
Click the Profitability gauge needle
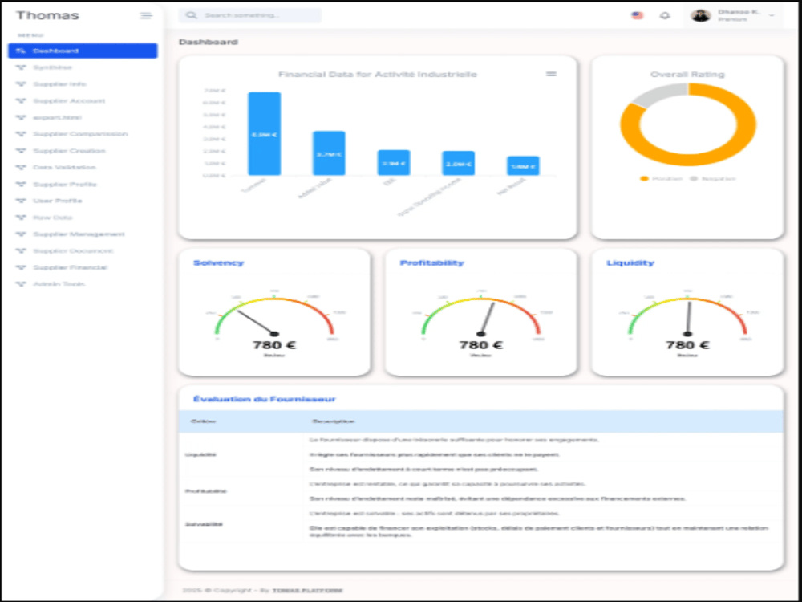[487, 319]
